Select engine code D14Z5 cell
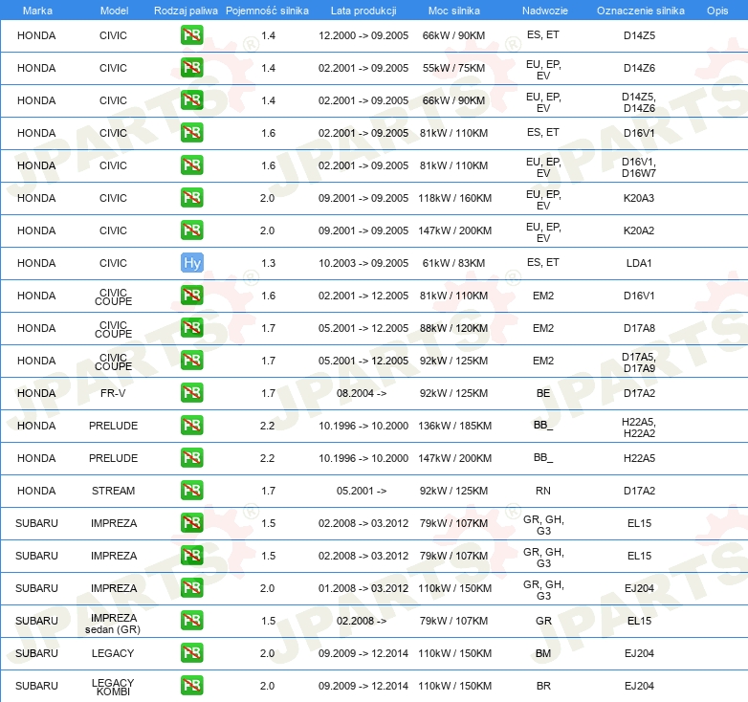Screen dimensions: 748x702 coord(639,35)
